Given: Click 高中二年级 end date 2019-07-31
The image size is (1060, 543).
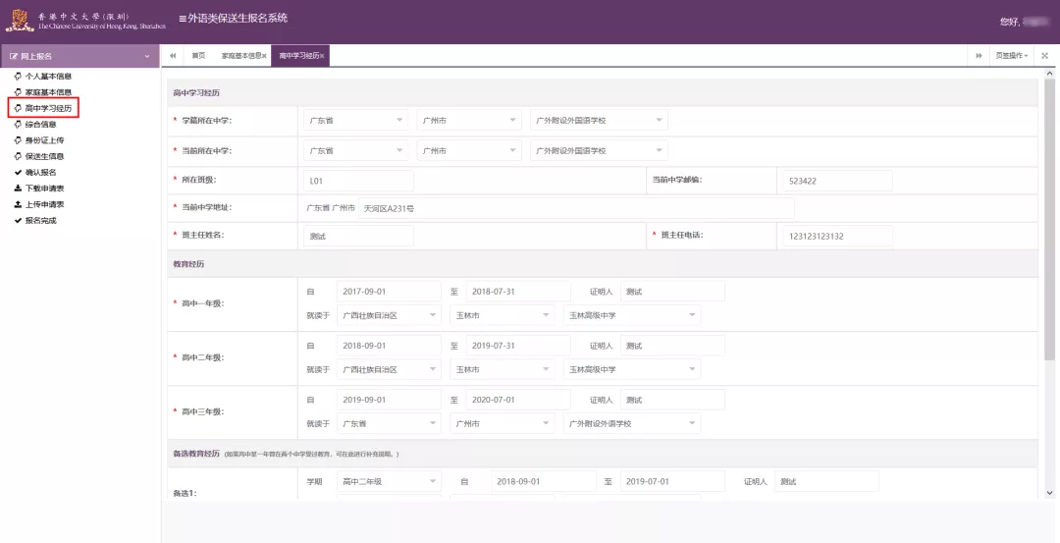Looking at the screenshot, I should click(518, 346).
